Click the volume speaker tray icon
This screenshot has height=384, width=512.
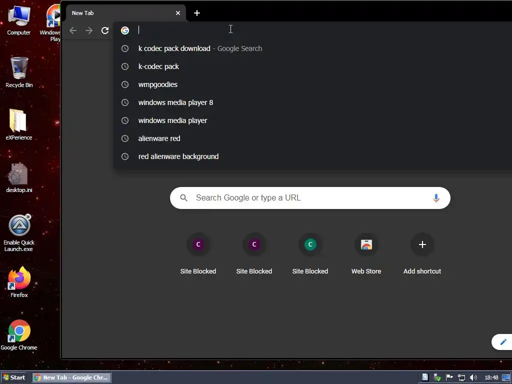point(473,377)
